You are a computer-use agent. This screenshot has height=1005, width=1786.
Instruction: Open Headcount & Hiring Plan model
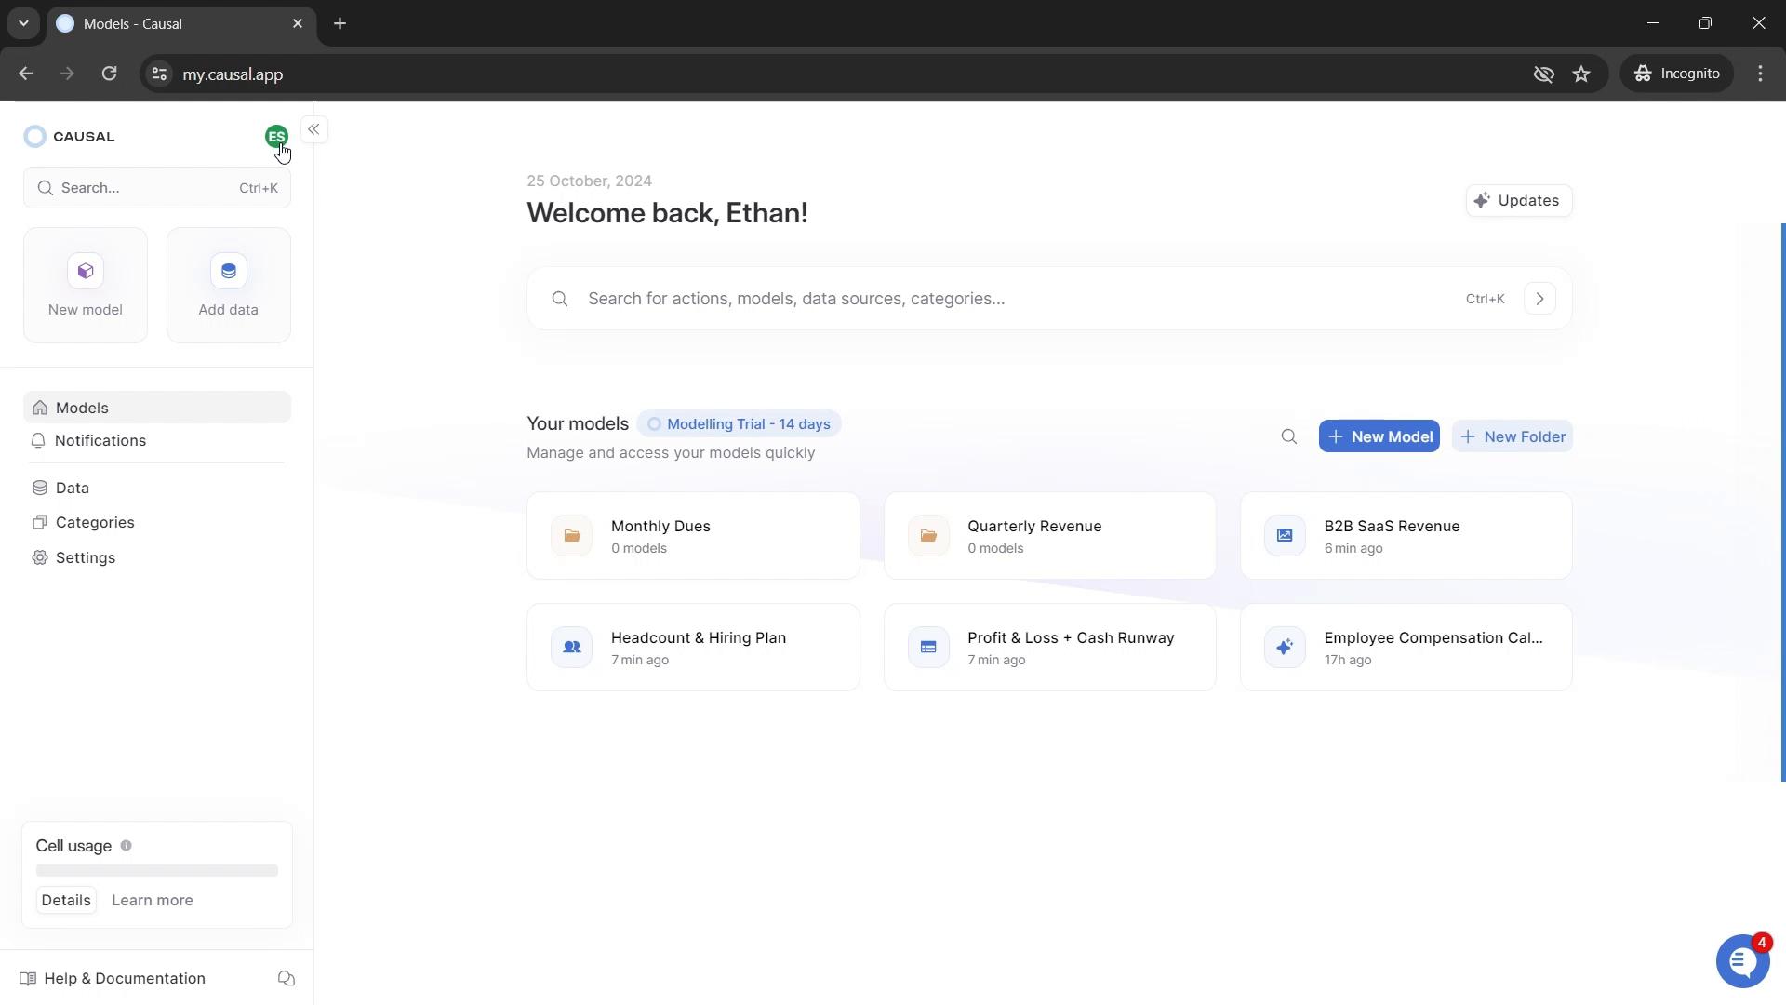696,648
